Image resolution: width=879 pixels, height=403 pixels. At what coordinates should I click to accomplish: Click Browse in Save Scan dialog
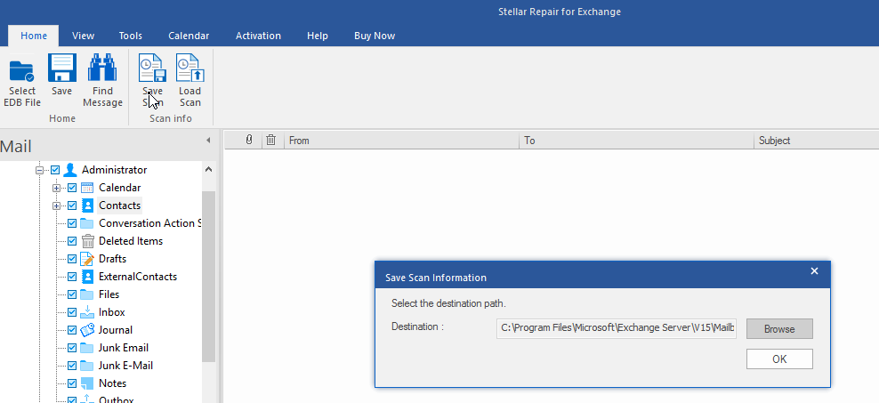(779, 329)
